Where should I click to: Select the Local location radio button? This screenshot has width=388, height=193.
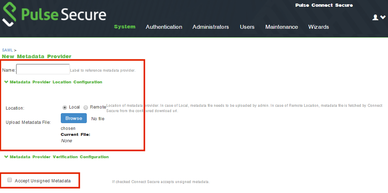[65, 107]
